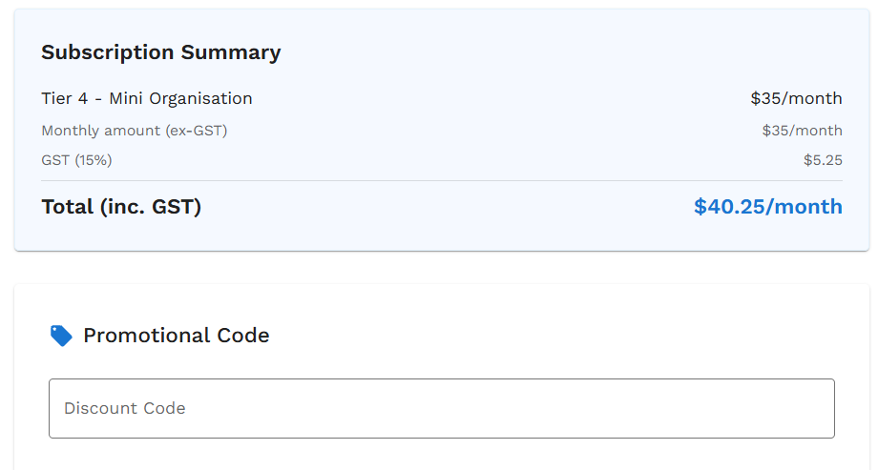This screenshot has height=470, width=878.
Task: Click the Monthly amount (ex-GST) label
Action: coord(135,131)
